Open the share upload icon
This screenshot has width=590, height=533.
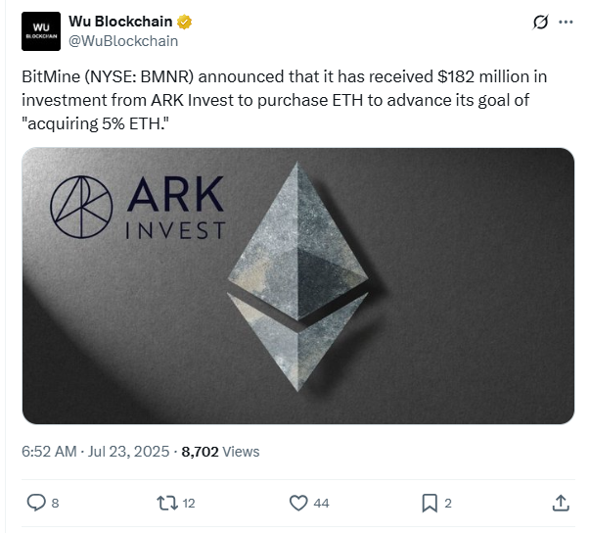click(x=561, y=503)
